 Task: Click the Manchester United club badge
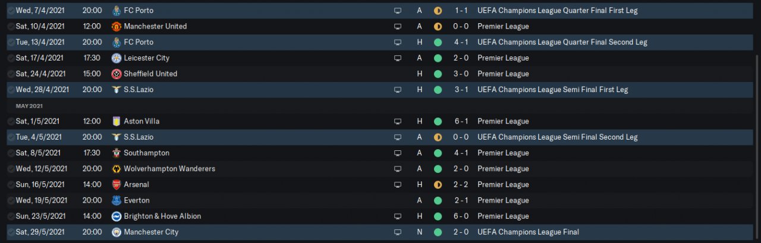(x=117, y=26)
